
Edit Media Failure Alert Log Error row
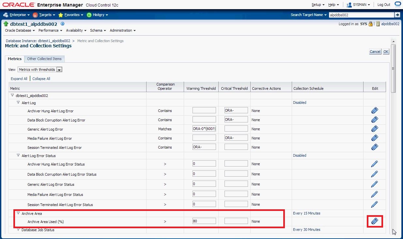(375, 138)
